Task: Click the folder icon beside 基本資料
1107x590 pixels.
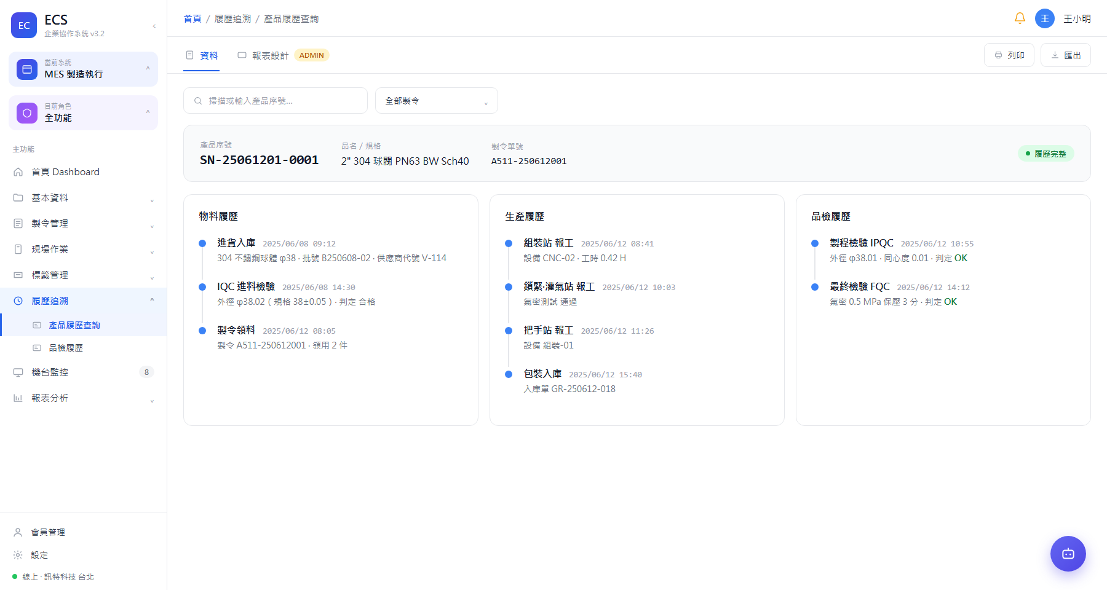Action: click(18, 198)
